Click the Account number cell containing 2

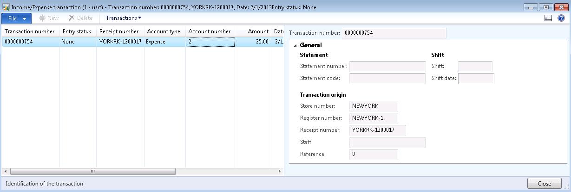210,42
